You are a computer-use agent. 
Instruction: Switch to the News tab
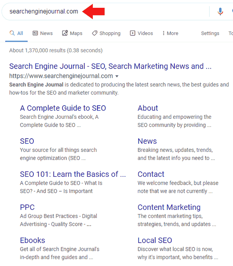click(43, 33)
